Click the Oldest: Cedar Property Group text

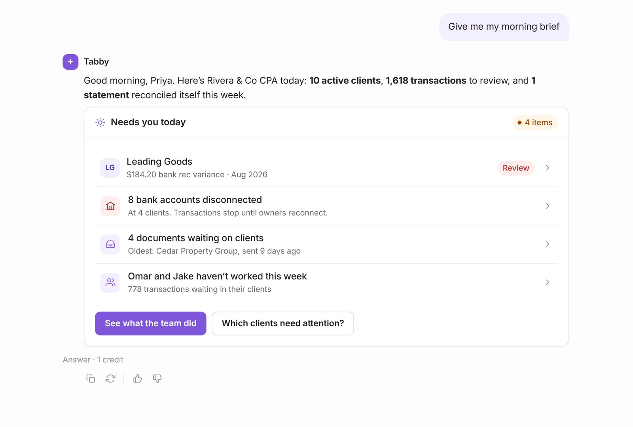214,251
